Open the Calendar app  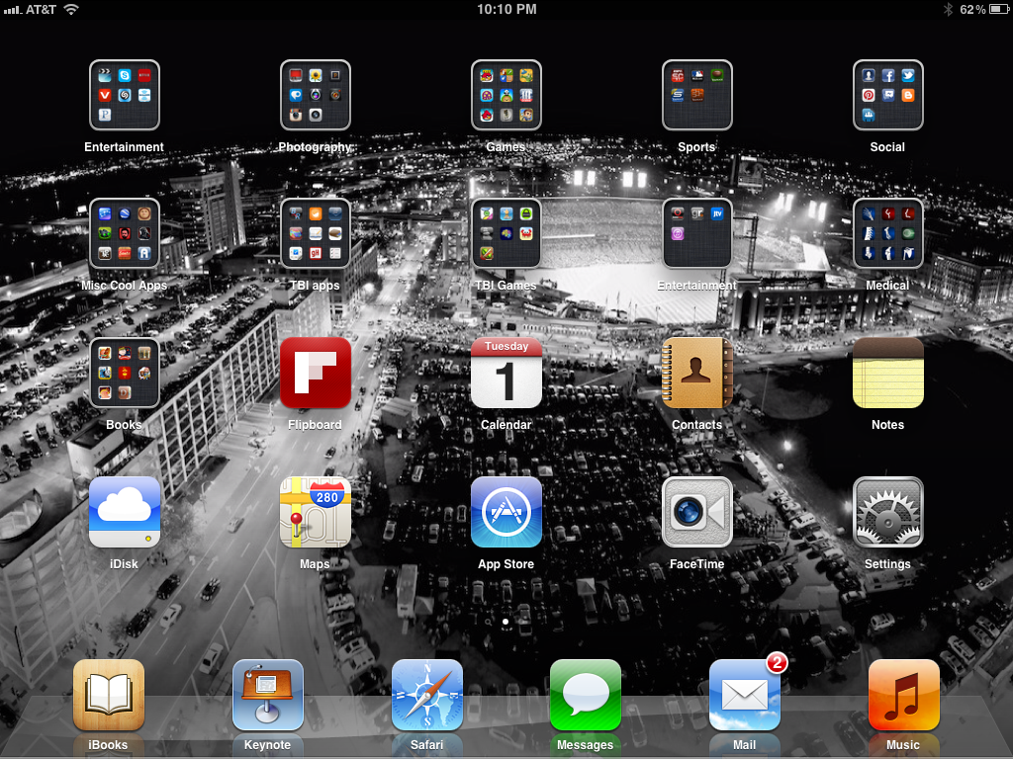point(506,373)
